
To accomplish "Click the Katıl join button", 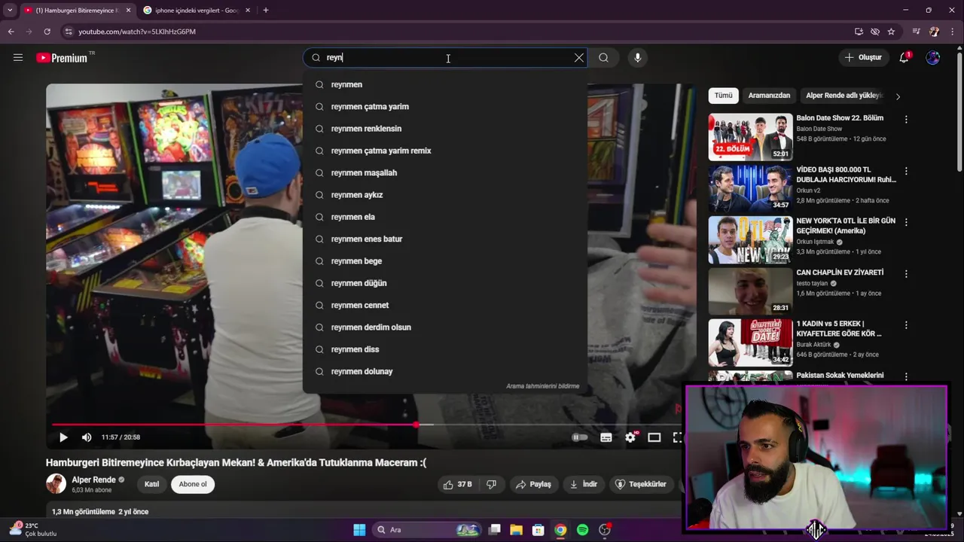I will (151, 484).
